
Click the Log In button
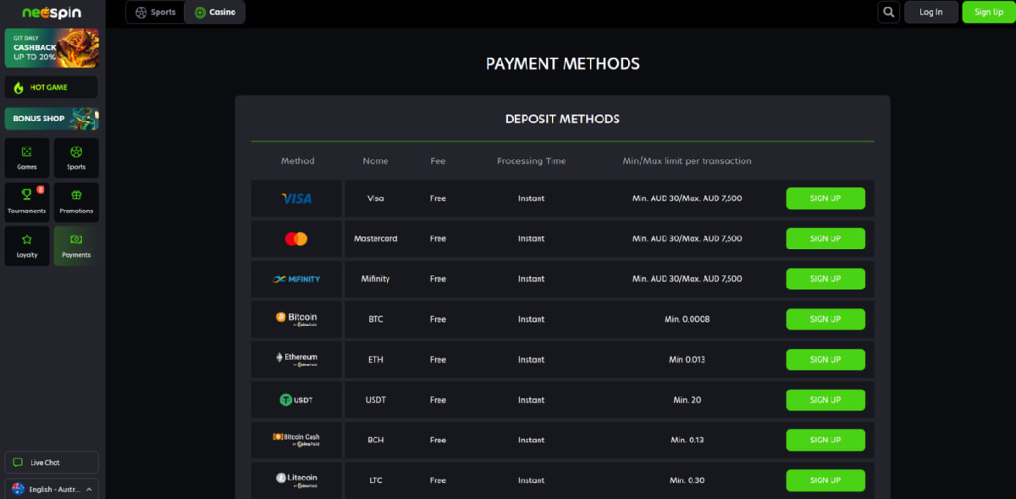tap(931, 12)
